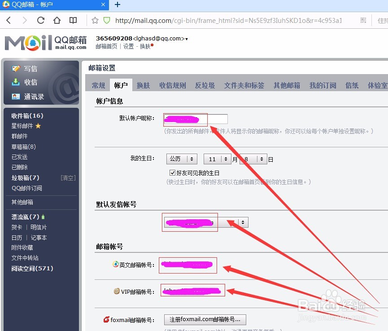Switch to the 反垃圾 tab
The height and width of the screenshot is (331, 388).
(x=205, y=85)
